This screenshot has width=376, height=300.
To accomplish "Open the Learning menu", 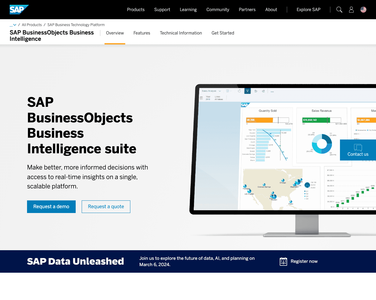I will click(188, 10).
